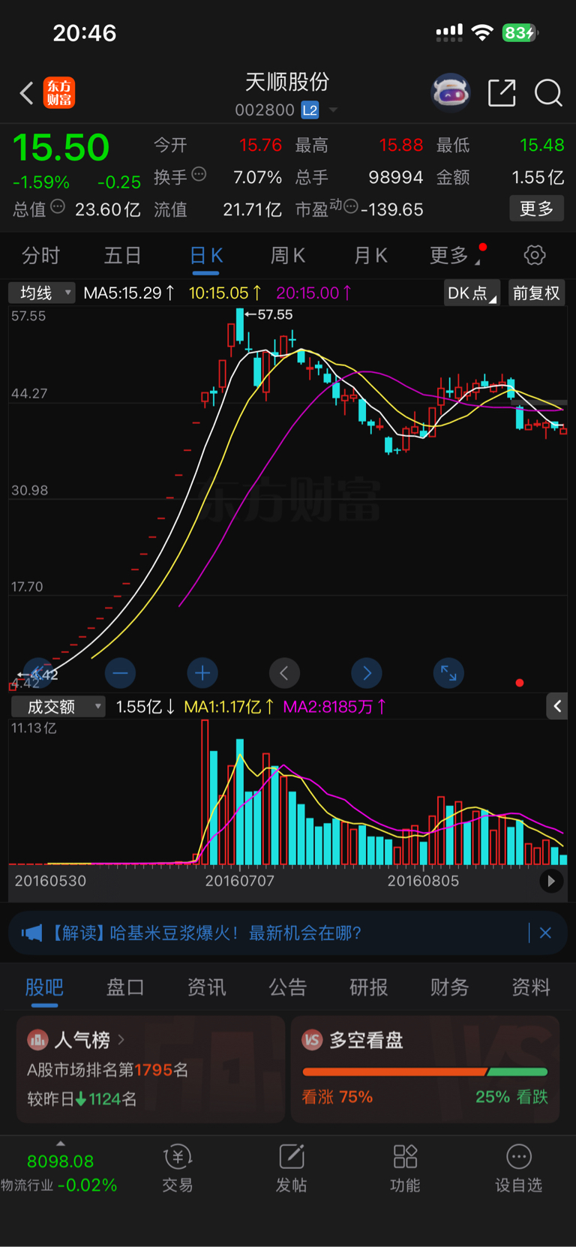Open the DK点 option

pyautogui.click(x=472, y=293)
